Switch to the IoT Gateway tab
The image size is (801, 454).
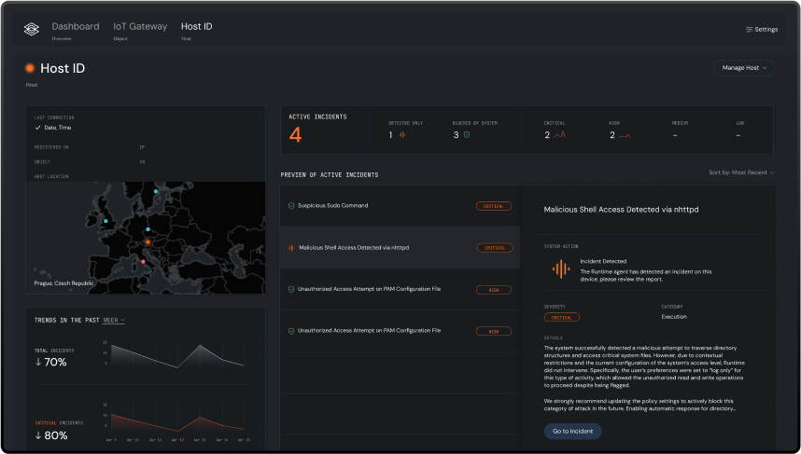pyautogui.click(x=140, y=30)
